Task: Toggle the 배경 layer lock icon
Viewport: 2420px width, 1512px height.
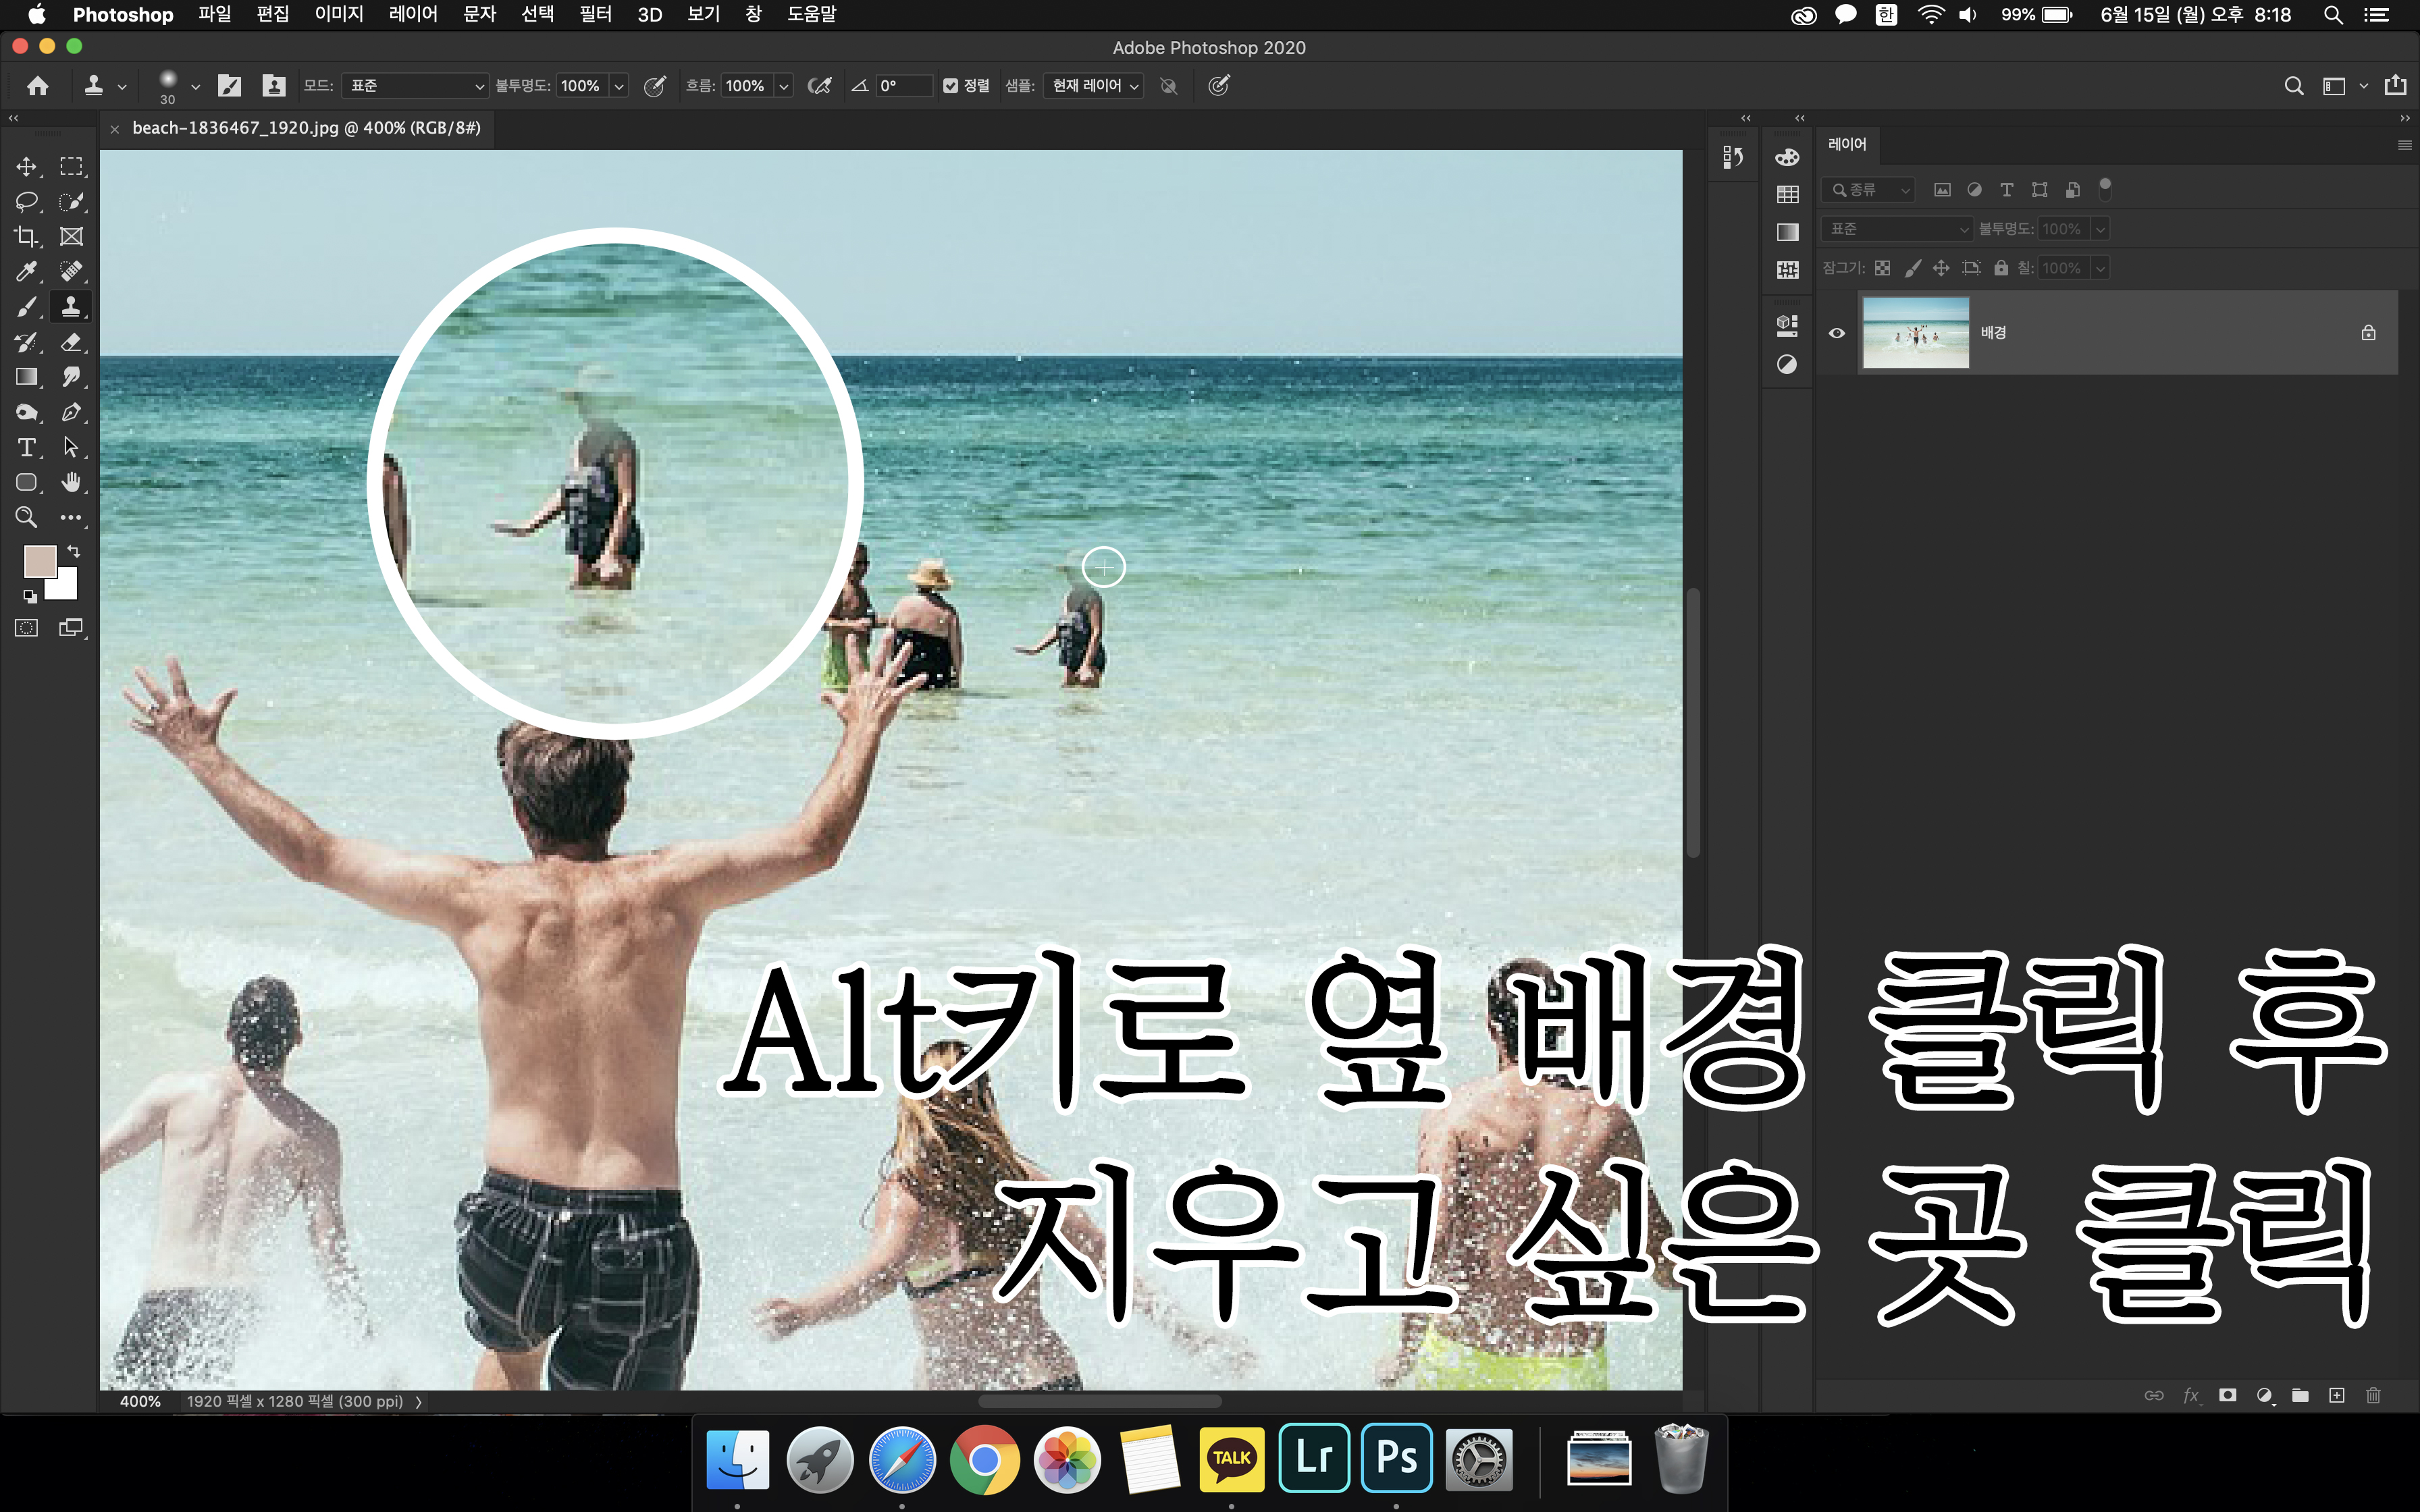Action: tap(2368, 333)
